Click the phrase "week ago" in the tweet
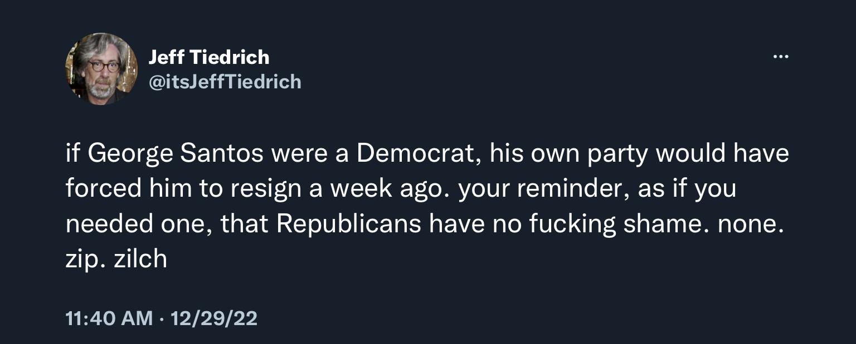The height and width of the screenshot is (344, 856). coord(389,189)
